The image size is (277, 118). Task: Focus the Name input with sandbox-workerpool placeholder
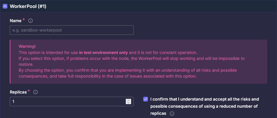pos(72,30)
